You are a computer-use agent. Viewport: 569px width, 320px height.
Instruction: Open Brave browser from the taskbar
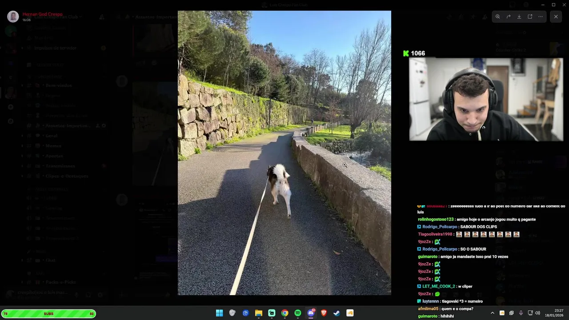click(x=324, y=313)
